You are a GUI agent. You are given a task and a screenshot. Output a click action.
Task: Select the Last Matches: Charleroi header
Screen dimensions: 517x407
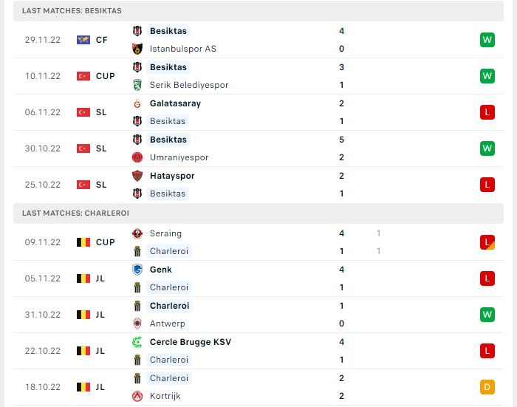(x=258, y=213)
